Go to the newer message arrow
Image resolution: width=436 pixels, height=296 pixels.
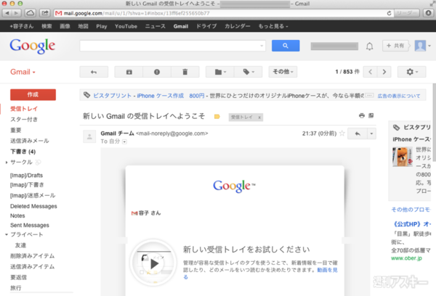point(370,72)
